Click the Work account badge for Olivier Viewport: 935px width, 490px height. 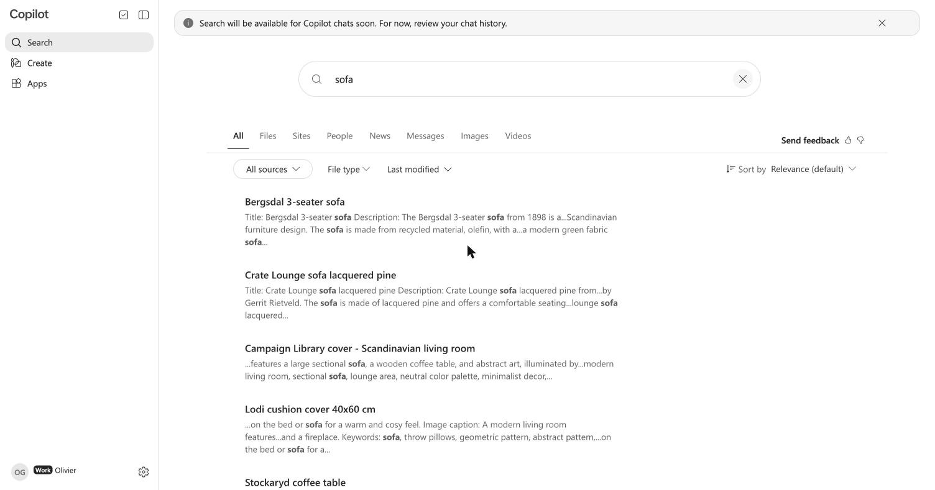43,470
